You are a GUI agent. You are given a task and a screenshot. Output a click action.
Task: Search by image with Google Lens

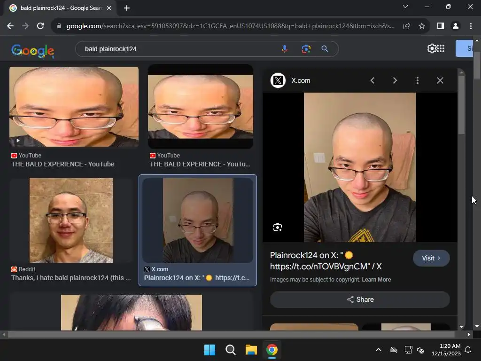pyautogui.click(x=306, y=49)
